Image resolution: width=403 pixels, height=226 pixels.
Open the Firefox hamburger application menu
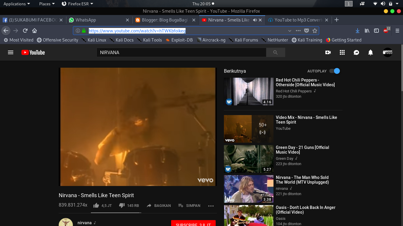tap(397, 31)
